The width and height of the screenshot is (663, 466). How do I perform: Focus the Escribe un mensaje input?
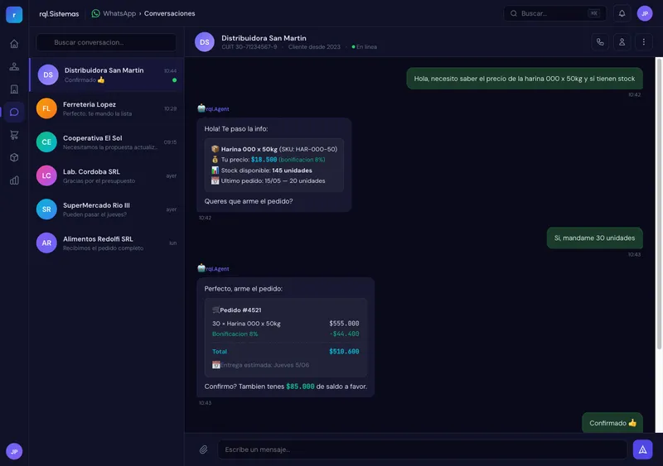point(422,449)
